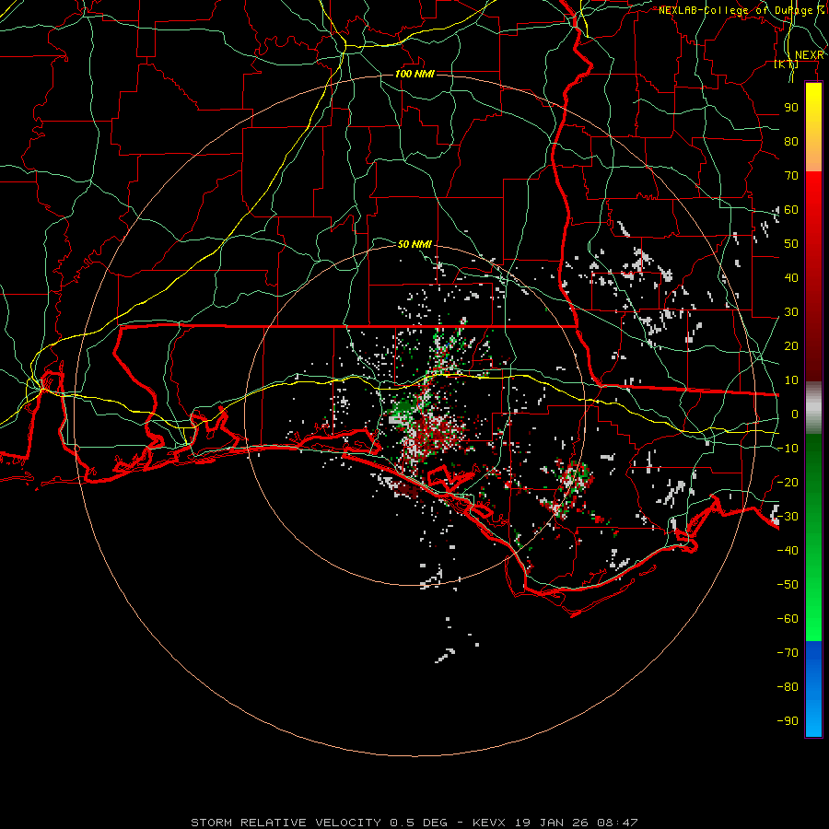
Task: Click the "40" value on the velocity scale
Action: (x=791, y=278)
